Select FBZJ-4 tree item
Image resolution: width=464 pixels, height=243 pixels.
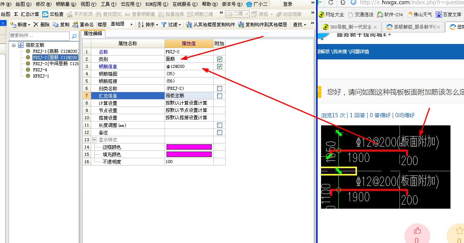coord(40,70)
